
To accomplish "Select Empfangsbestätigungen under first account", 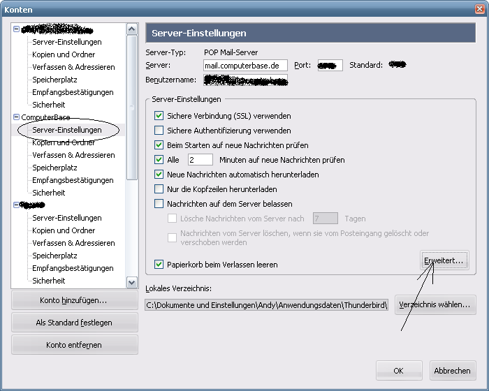I will [73, 92].
